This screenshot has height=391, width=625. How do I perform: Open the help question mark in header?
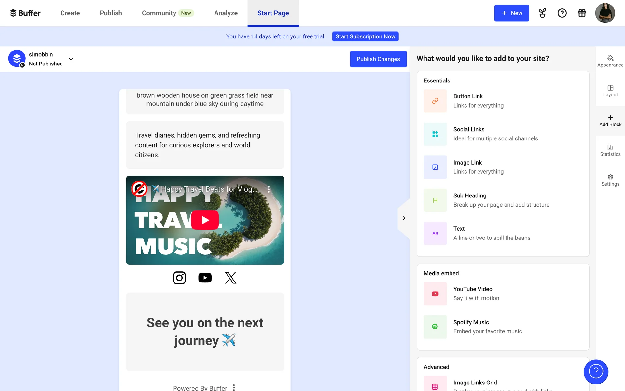point(562,13)
